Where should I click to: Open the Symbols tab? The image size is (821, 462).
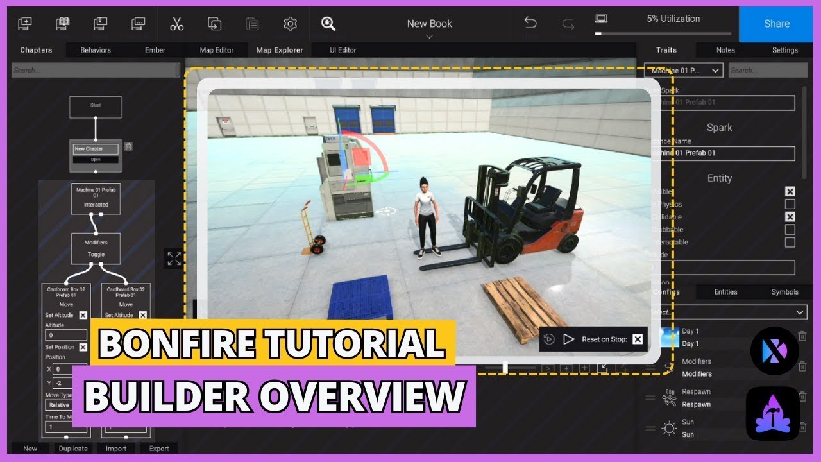click(785, 292)
